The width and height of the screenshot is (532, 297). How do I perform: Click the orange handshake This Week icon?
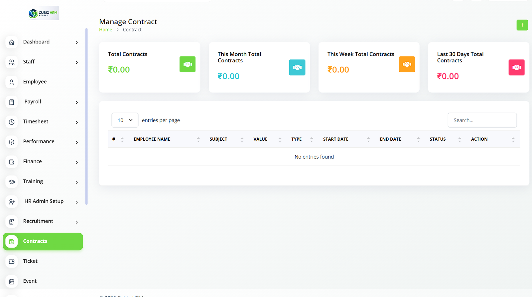pos(407,64)
